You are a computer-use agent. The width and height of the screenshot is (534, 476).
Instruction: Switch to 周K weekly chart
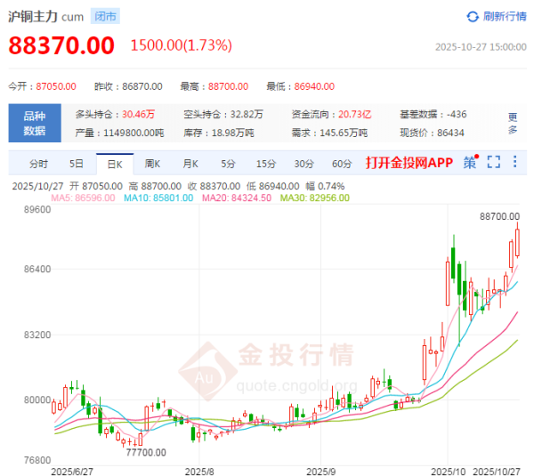pyautogui.click(x=152, y=164)
